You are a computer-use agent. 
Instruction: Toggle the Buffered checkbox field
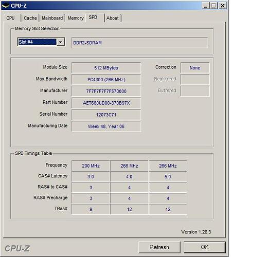click(195, 91)
